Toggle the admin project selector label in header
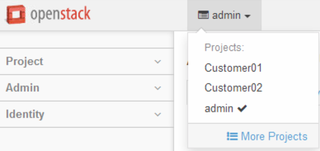The height and width of the screenshot is (151, 320). (x=226, y=15)
